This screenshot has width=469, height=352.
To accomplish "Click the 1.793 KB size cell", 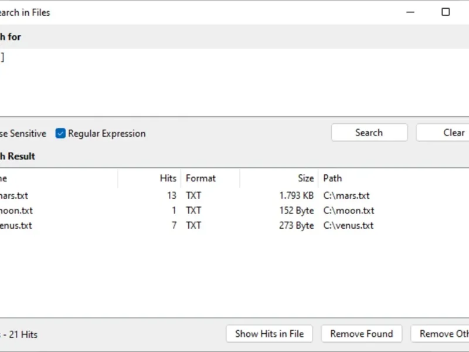I will [296, 196].
